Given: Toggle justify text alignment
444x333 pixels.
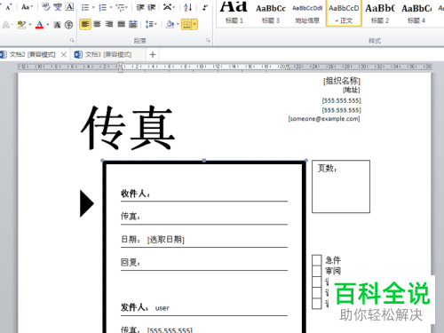Looking at the screenshot, I should click(x=121, y=24).
